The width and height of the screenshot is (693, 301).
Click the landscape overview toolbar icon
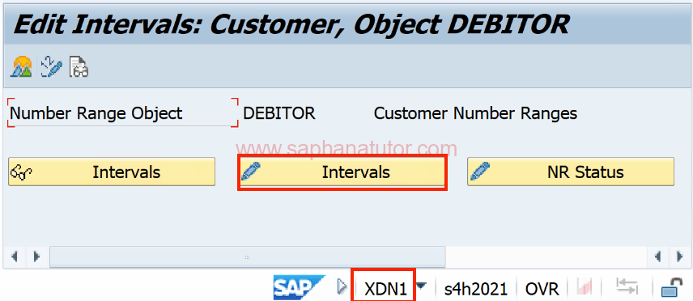coord(22,67)
